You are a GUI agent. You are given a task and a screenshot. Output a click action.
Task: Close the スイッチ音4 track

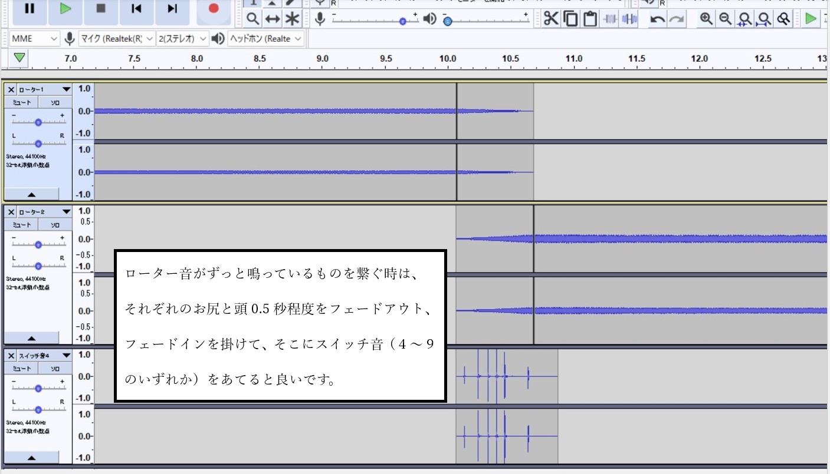point(11,356)
